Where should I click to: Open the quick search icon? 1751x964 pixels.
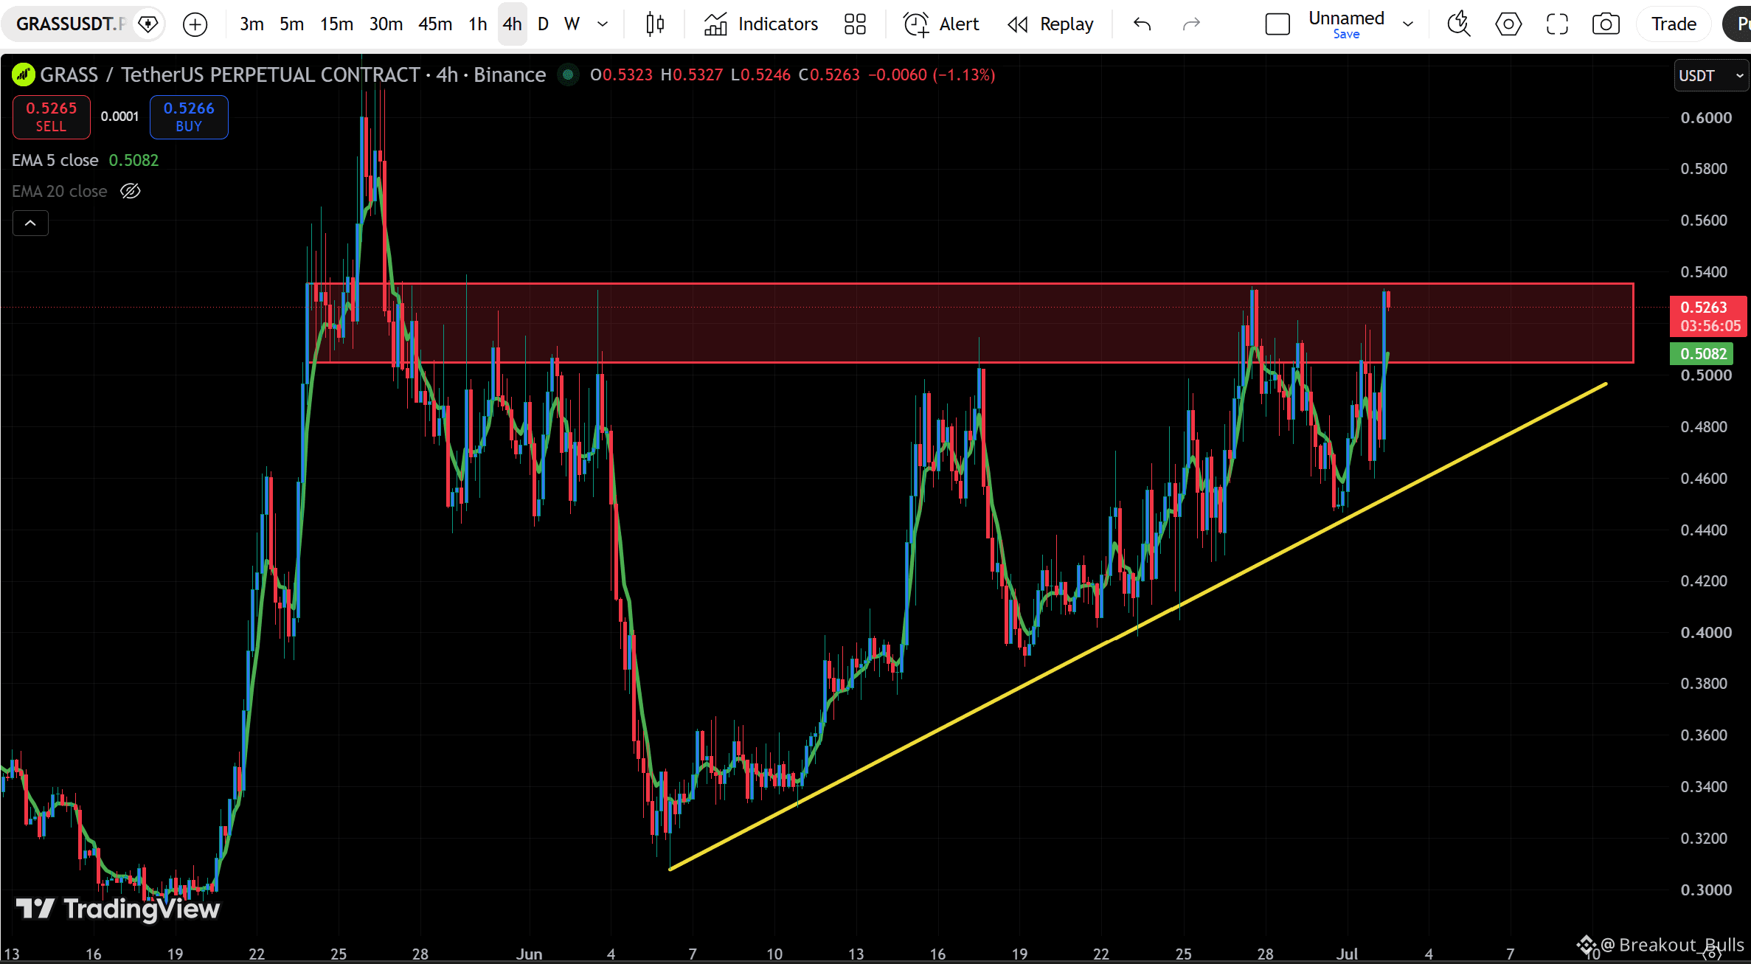[x=1459, y=24]
